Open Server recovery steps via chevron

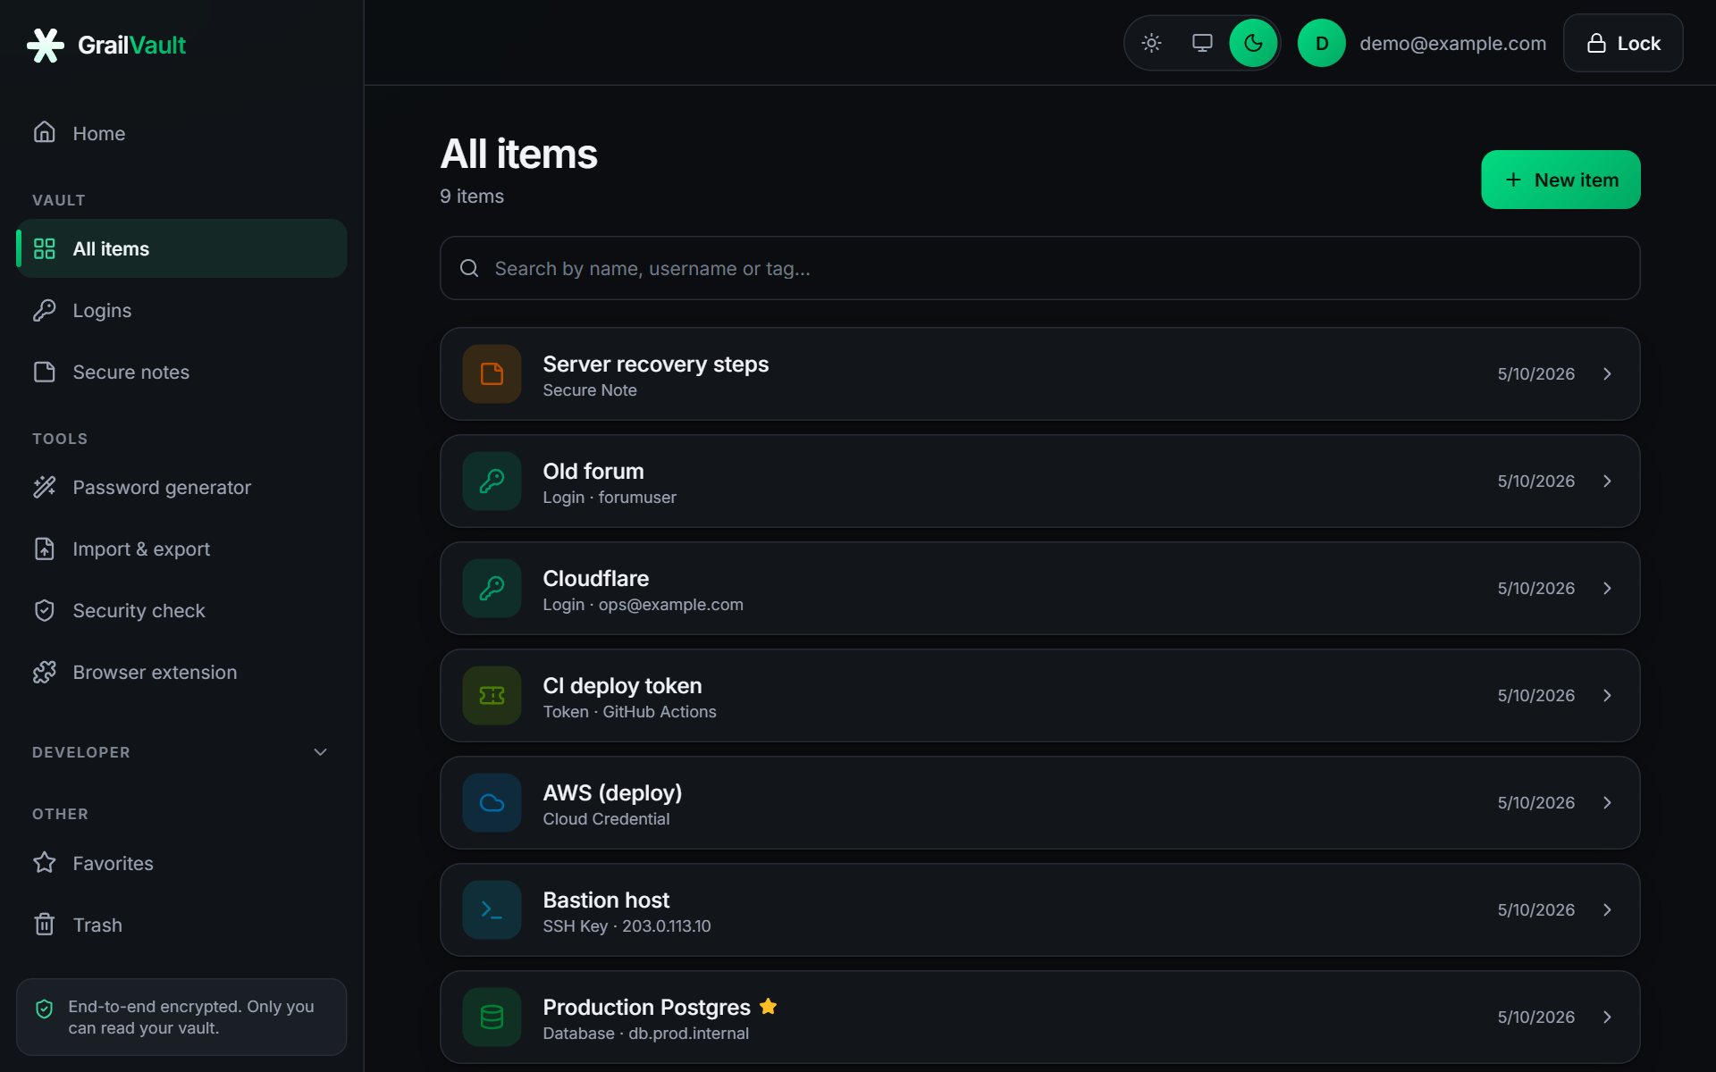coord(1607,373)
